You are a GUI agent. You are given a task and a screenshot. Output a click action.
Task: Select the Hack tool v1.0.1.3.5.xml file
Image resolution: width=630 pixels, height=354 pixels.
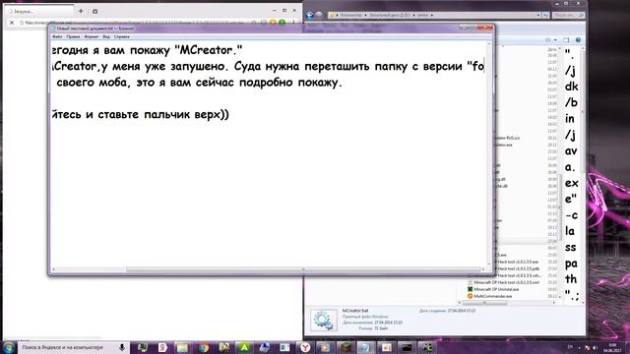503,282
